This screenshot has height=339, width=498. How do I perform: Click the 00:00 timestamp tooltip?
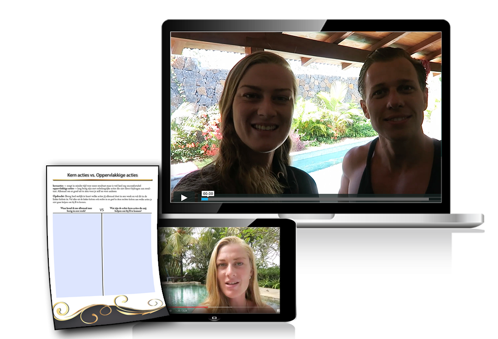click(x=208, y=193)
